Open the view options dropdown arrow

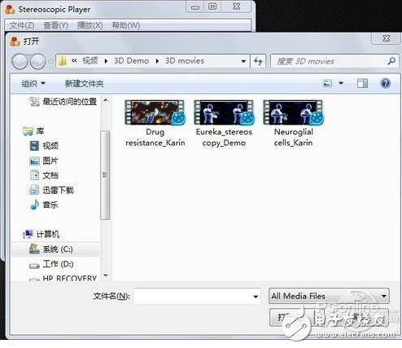pos(341,83)
